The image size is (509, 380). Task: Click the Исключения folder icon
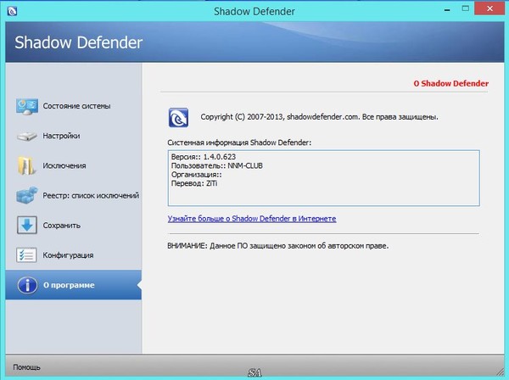click(x=26, y=165)
